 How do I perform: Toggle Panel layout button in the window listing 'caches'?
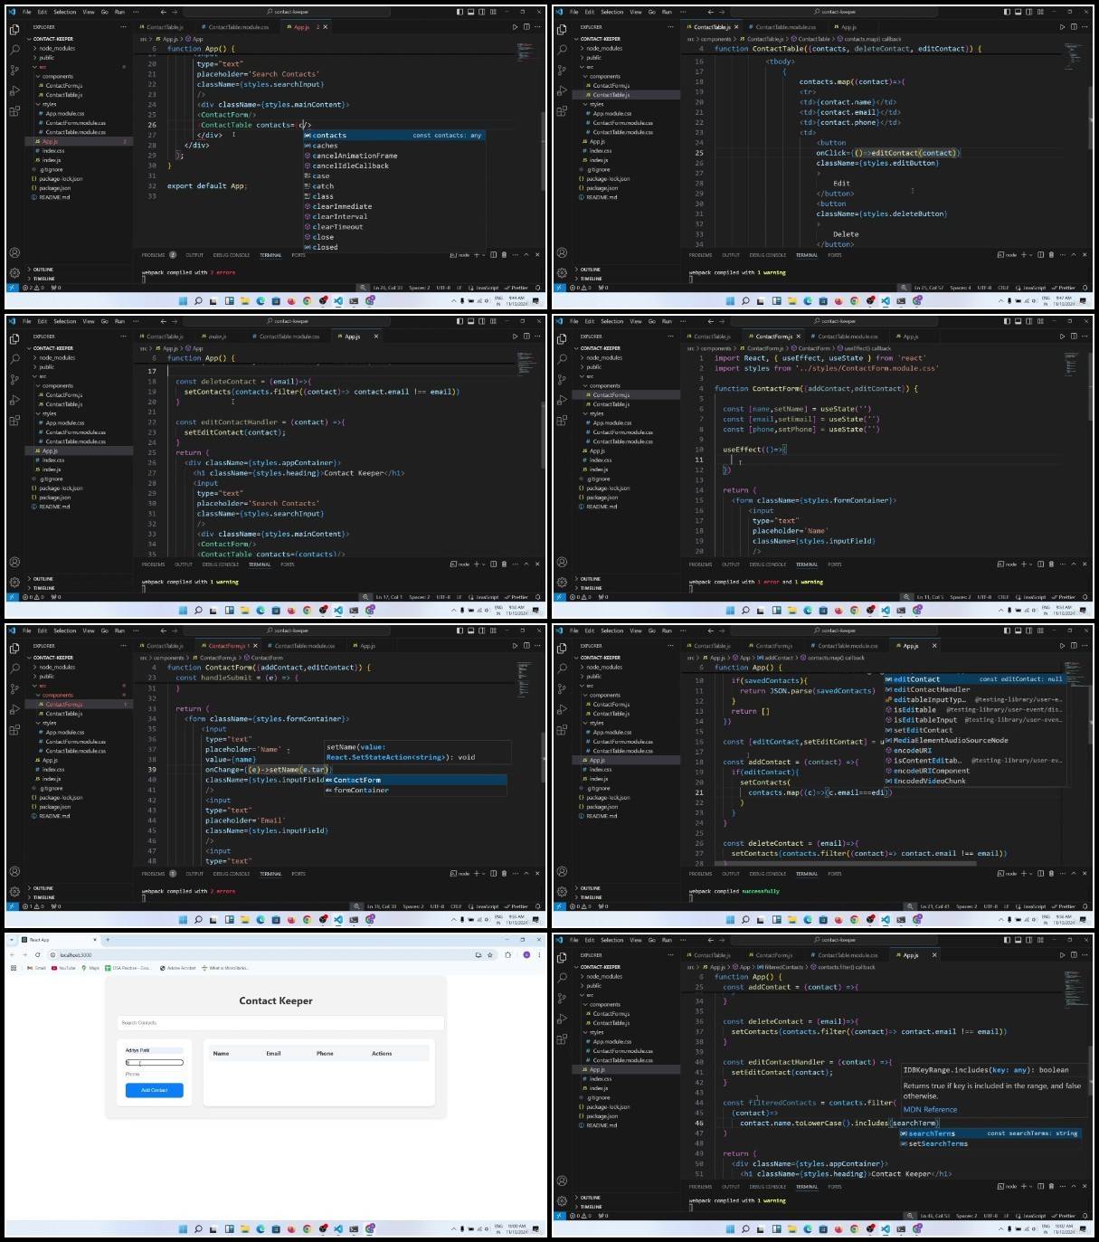tap(470, 12)
